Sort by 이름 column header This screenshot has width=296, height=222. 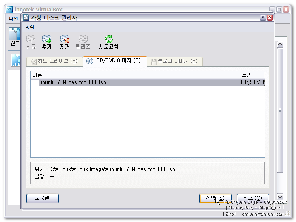(135, 75)
